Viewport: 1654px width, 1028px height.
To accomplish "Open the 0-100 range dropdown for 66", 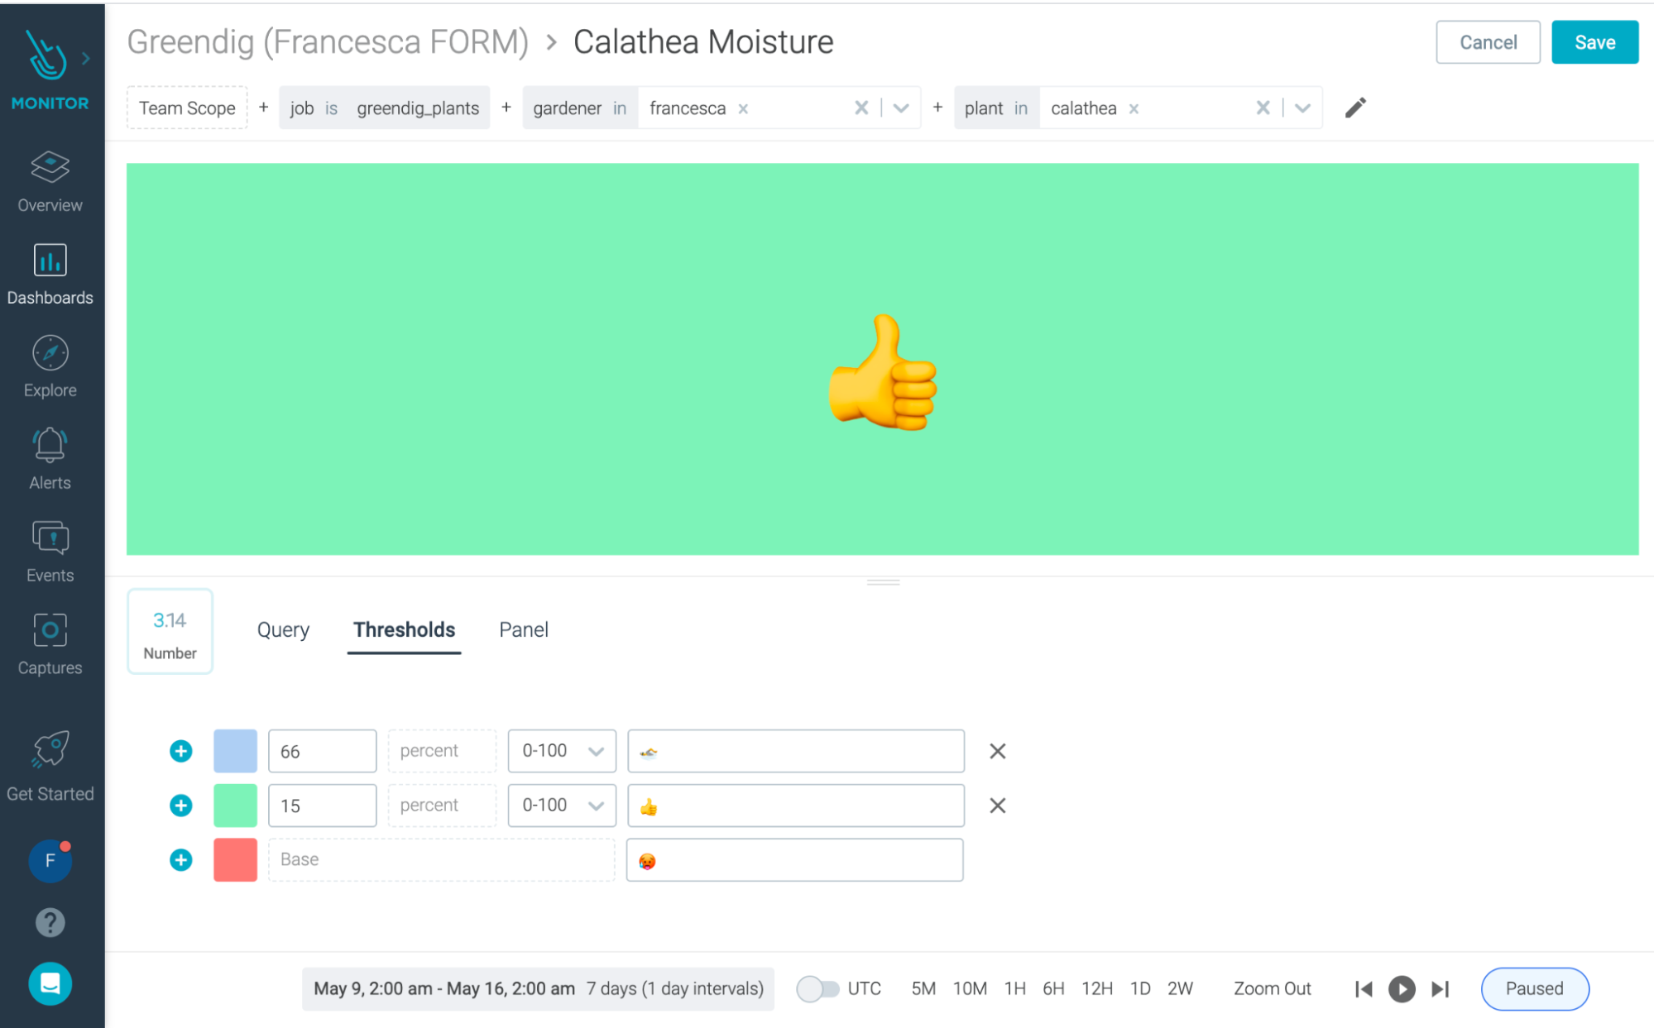I will (x=562, y=751).
